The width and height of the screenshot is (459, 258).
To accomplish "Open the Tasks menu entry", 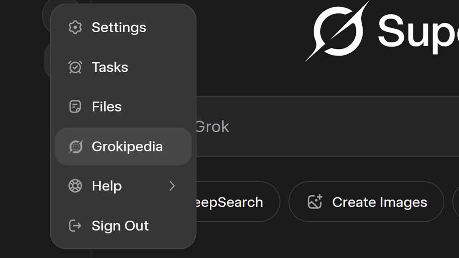I will [109, 67].
